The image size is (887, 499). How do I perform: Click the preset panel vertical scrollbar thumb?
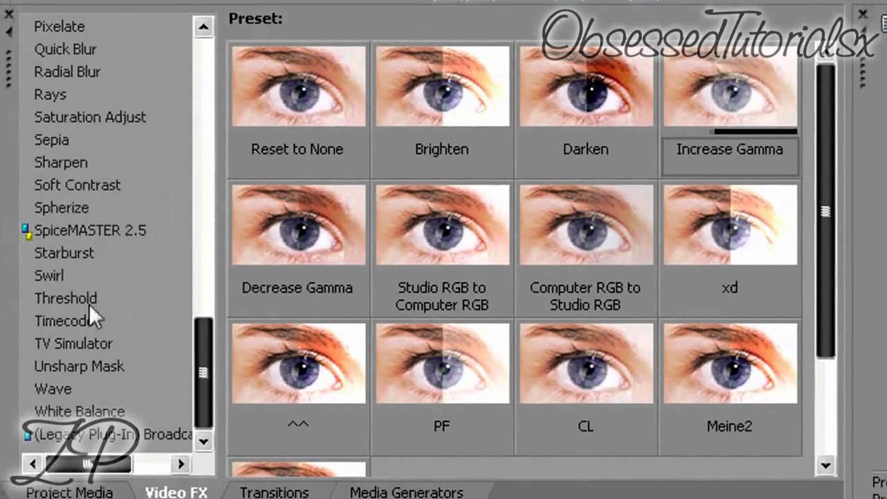(825, 211)
